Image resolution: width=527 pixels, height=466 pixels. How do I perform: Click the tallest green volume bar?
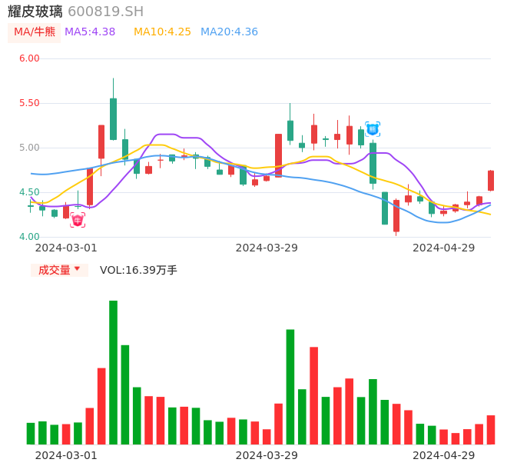click(x=113, y=372)
